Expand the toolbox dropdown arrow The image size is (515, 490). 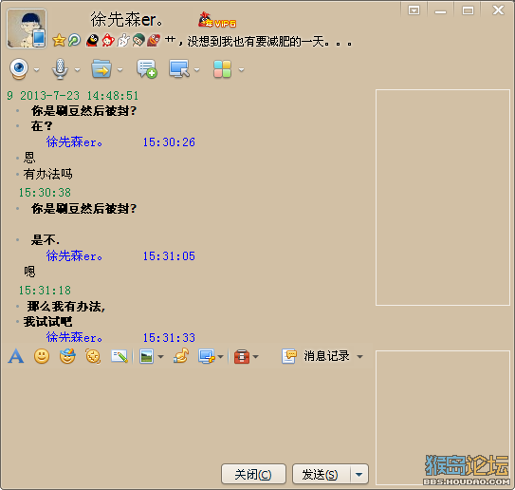pos(255,357)
